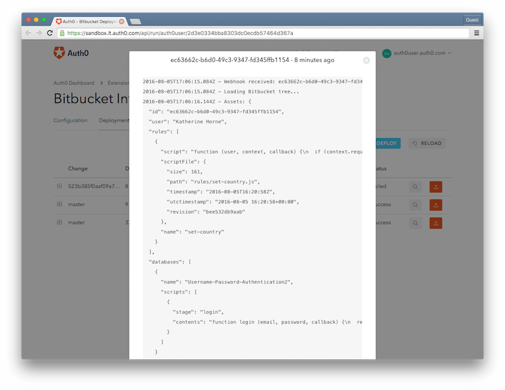Open a new browser tab

pyautogui.click(x=135, y=22)
